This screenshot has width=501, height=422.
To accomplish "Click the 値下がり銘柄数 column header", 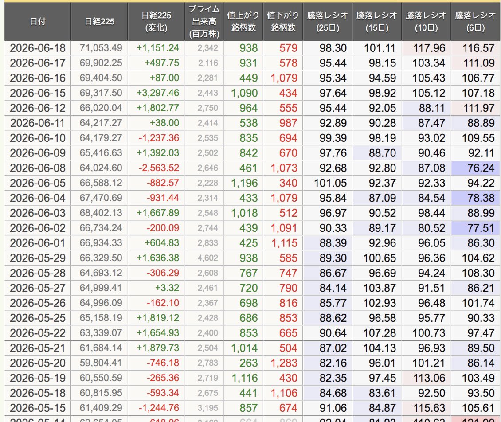I will click(x=283, y=21).
